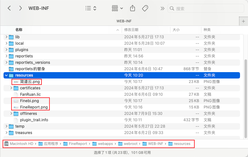248x157 pixels.
Task: Expand the offlineres folder
Action: (x=11, y=113)
